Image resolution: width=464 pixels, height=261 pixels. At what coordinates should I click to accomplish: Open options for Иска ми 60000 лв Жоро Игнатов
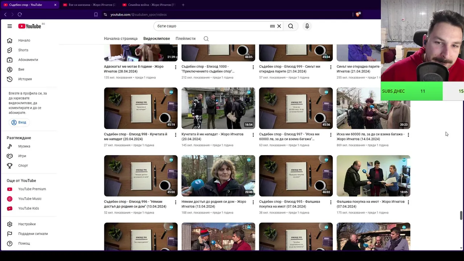408,135
